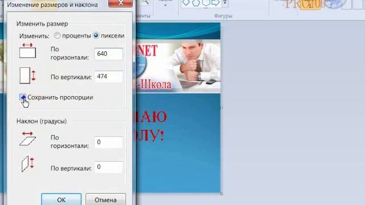
Task: Confirm the dialog with the OK button
Action: click(62, 199)
